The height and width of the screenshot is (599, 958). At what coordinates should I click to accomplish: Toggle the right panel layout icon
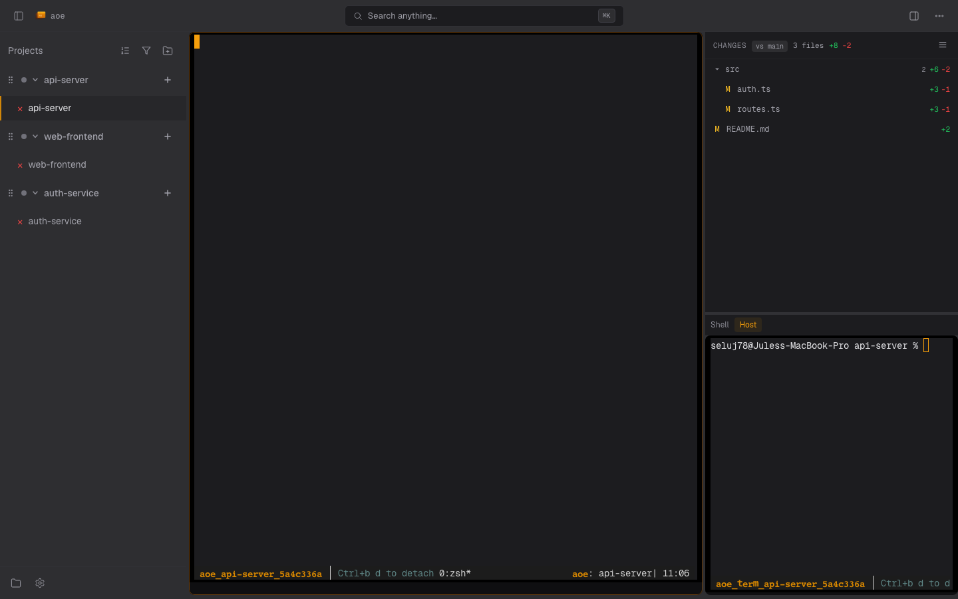click(x=914, y=16)
